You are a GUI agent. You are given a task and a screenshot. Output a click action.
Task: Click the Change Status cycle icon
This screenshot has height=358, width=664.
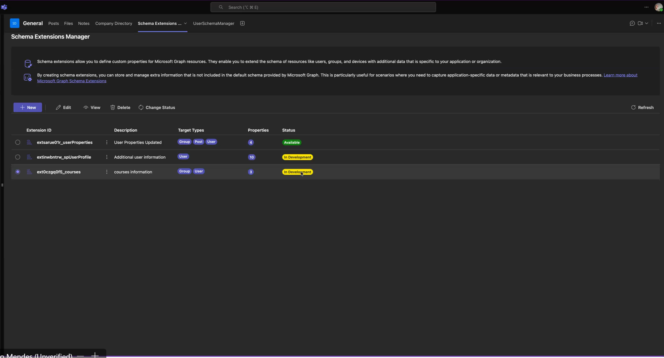(x=141, y=107)
